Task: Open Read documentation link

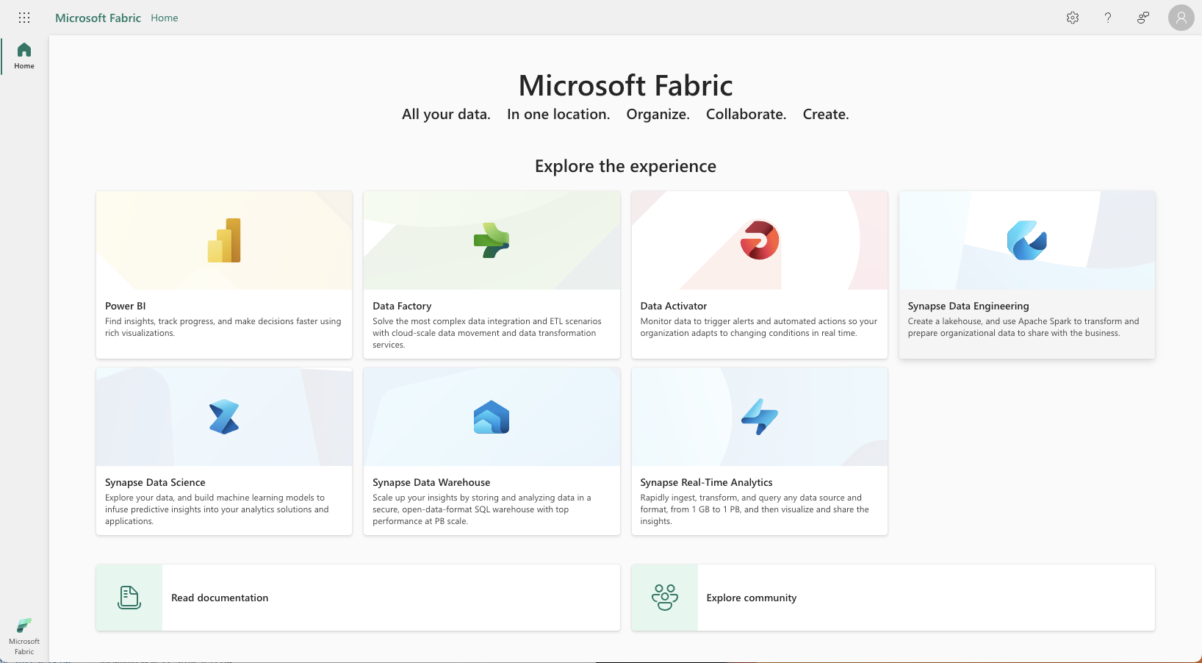Action: [x=220, y=598]
